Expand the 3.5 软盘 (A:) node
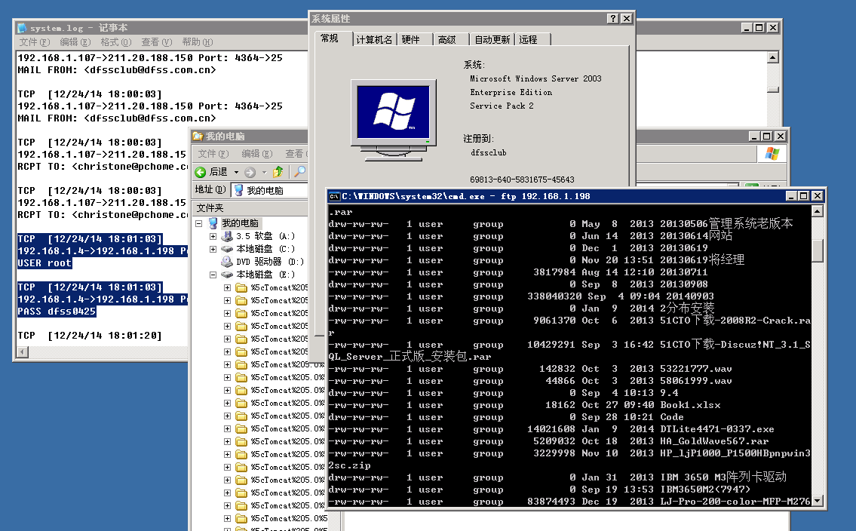The image size is (856, 531). click(x=213, y=236)
